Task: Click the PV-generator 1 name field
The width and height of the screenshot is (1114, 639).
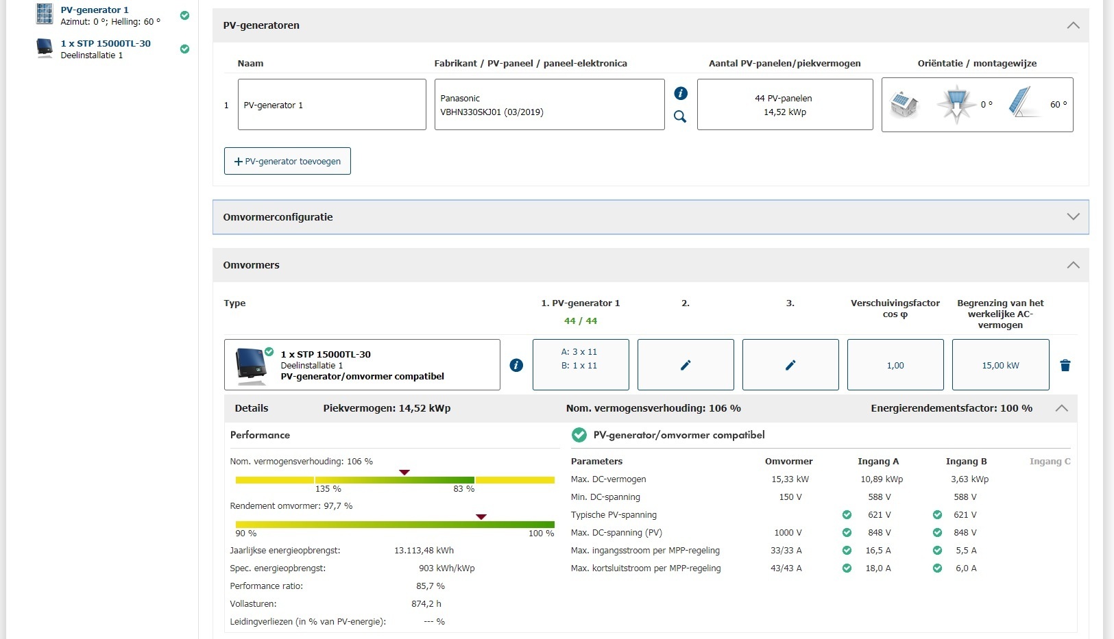Action: click(x=332, y=105)
